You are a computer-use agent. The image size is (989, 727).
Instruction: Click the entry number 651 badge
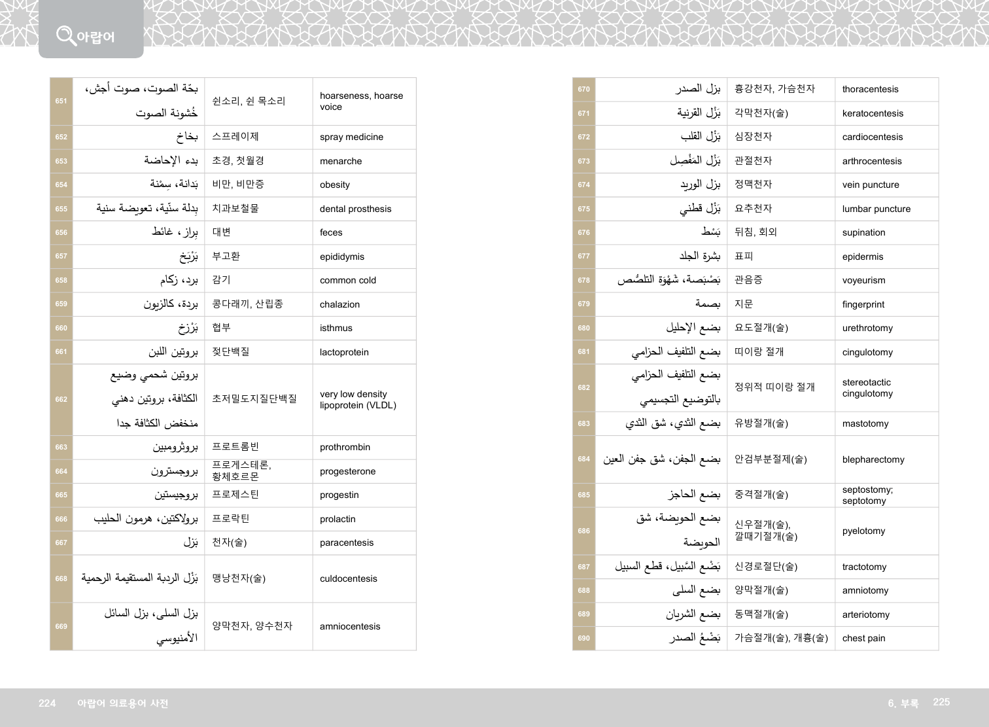(61, 101)
